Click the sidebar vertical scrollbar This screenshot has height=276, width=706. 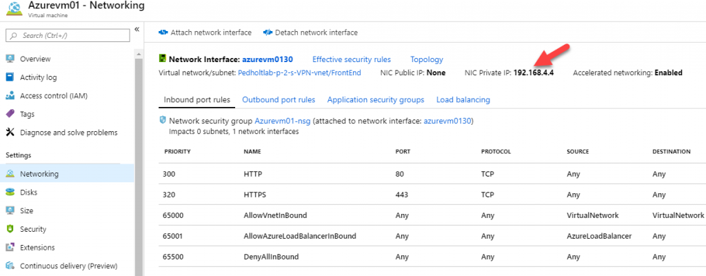[139, 167]
